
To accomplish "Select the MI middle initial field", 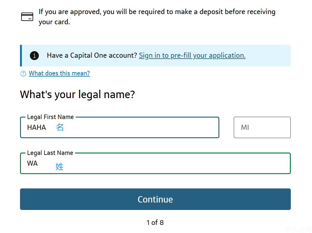I will coord(262,127).
